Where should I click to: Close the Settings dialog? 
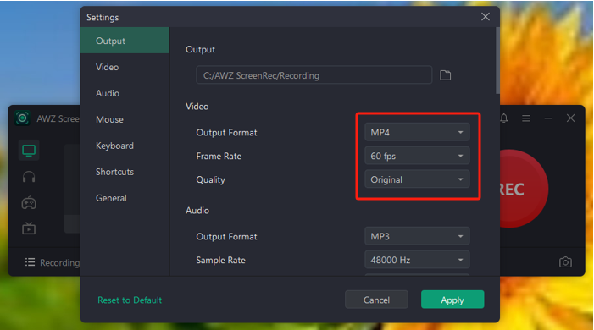(486, 17)
